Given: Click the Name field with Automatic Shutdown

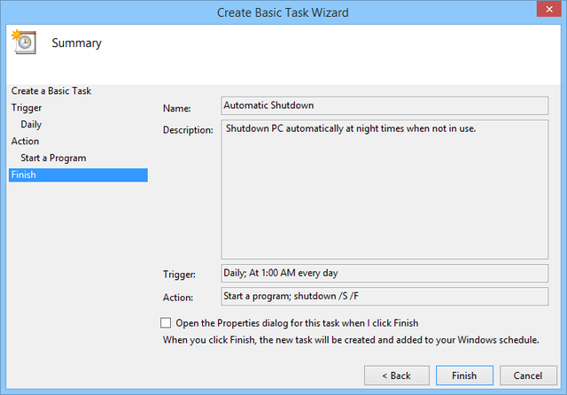Looking at the screenshot, I should tap(384, 105).
